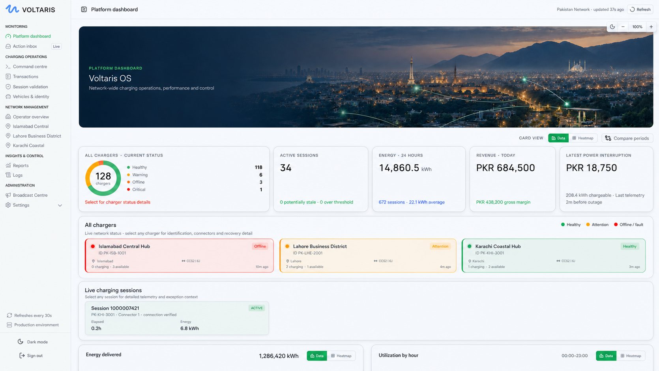The height and width of the screenshot is (371, 659).
Task: Select Heatmap view for Utilization by hour
Action: pyautogui.click(x=631, y=356)
